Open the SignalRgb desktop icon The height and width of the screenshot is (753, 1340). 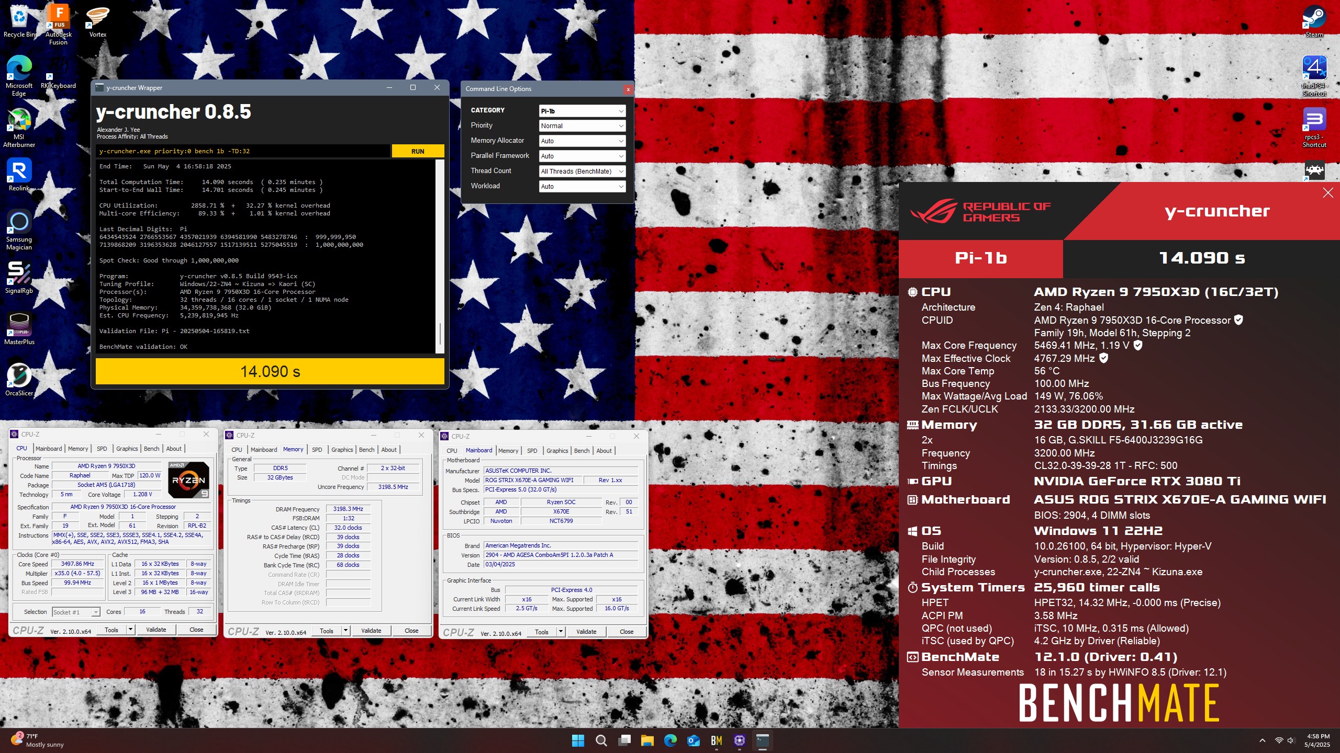(x=19, y=277)
